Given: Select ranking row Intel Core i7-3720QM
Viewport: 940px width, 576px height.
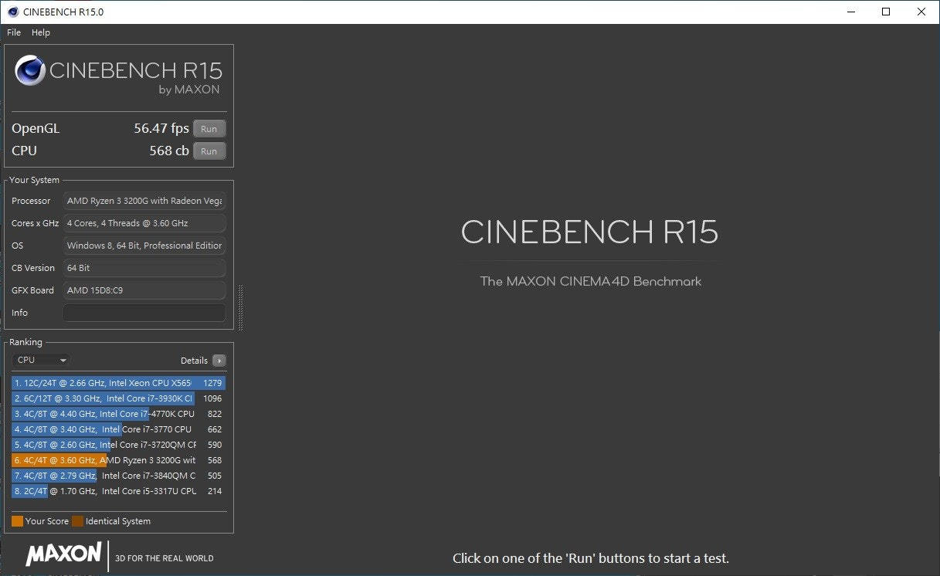Looking at the screenshot, I should tap(119, 445).
